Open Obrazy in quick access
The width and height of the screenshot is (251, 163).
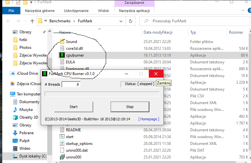click(x=25, y=32)
